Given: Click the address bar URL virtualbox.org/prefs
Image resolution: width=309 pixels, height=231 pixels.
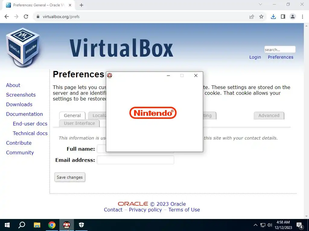Looking at the screenshot, I should 61,17.
